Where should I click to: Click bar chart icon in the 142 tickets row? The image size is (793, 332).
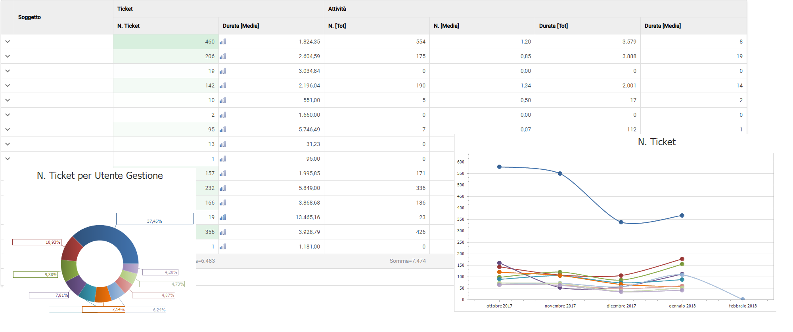tap(223, 85)
